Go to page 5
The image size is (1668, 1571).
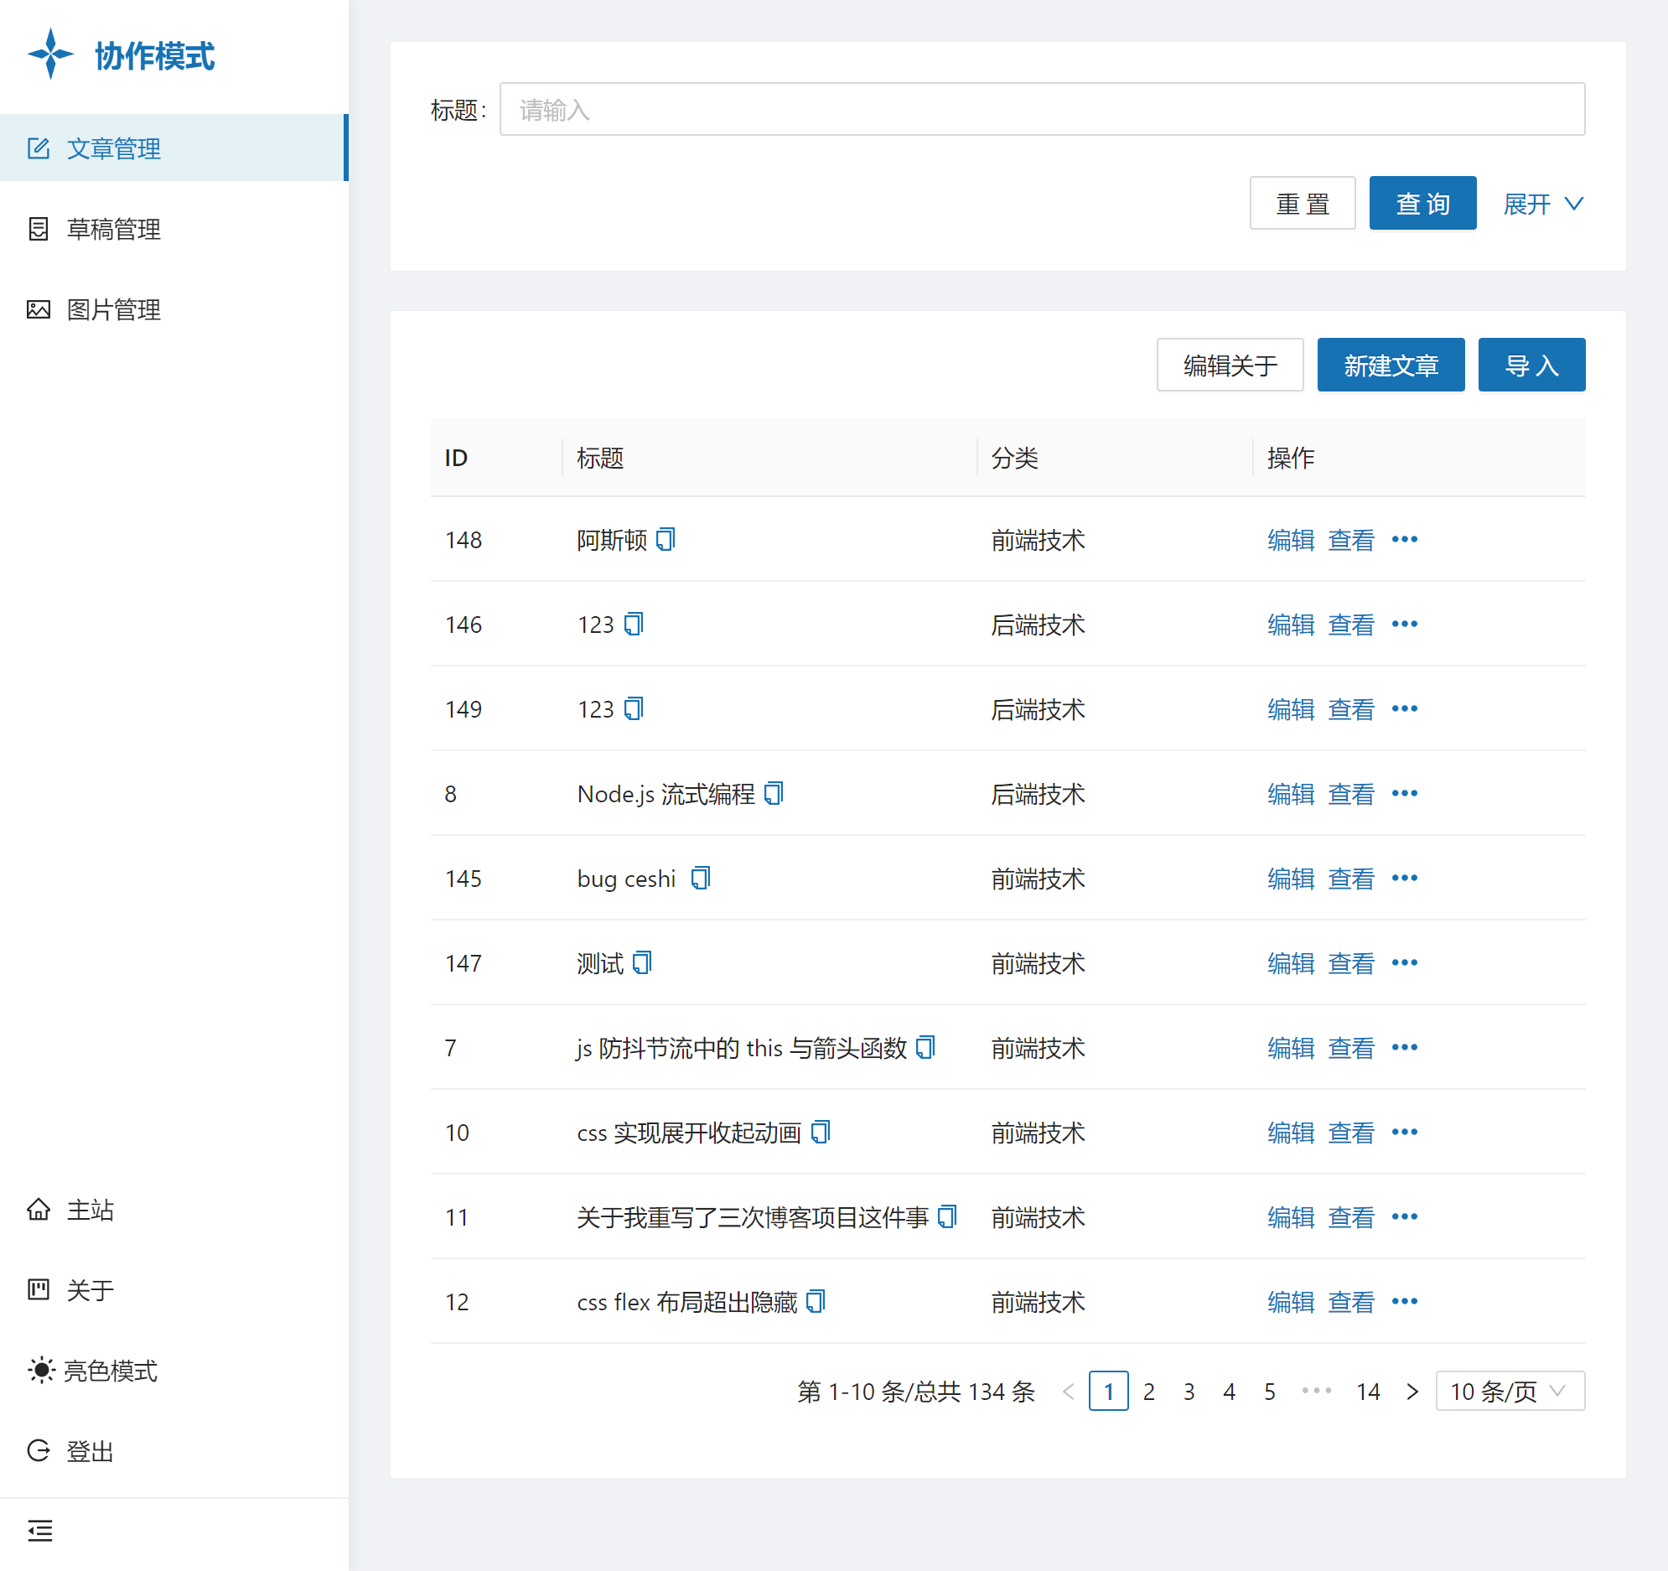click(x=1270, y=1392)
